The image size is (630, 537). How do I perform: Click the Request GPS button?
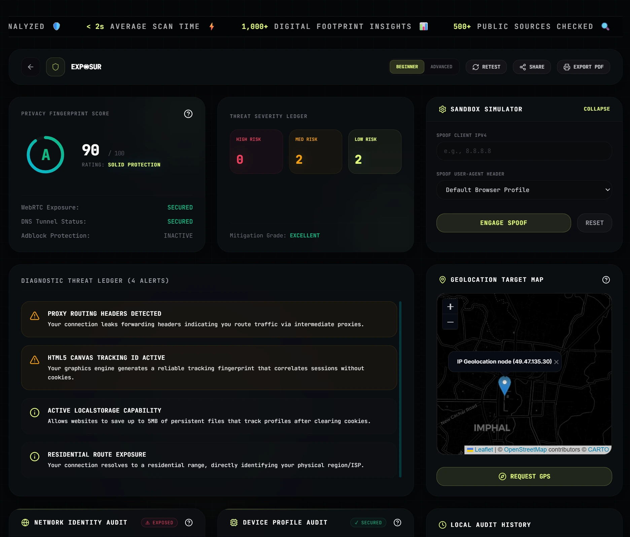pyautogui.click(x=524, y=476)
